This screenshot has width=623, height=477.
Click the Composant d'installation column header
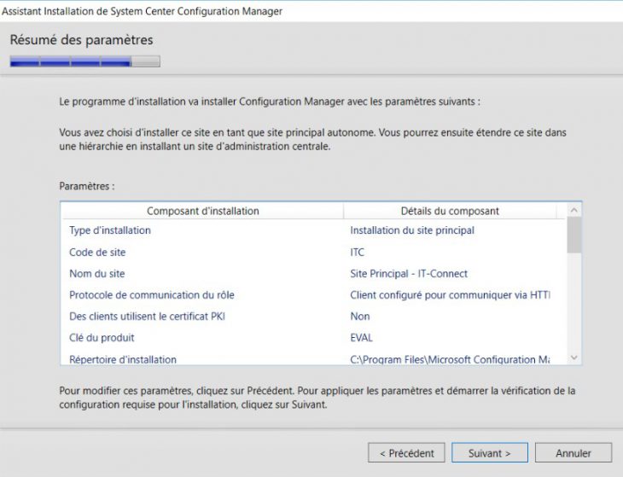coord(202,211)
